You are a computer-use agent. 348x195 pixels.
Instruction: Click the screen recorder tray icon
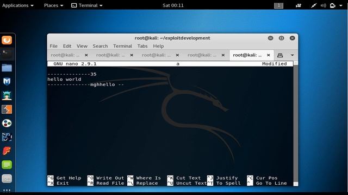click(x=299, y=5)
